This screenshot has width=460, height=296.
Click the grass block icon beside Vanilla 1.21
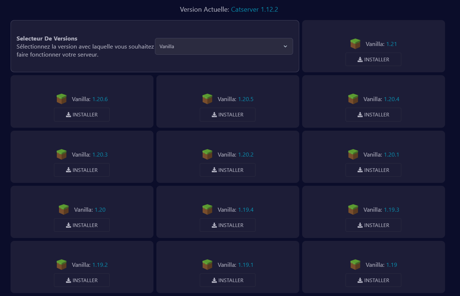tap(355, 44)
